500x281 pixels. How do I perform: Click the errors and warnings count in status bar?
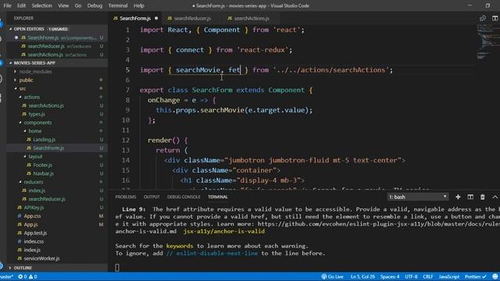click(27, 276)
